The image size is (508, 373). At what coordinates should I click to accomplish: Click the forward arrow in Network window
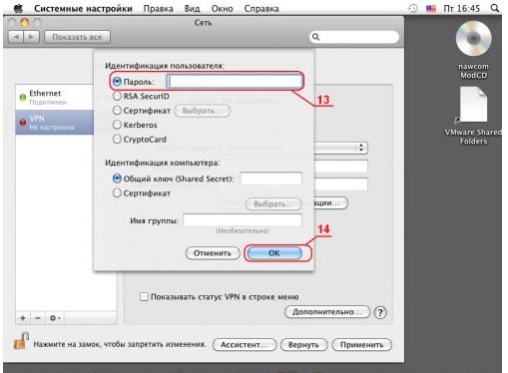32,37
